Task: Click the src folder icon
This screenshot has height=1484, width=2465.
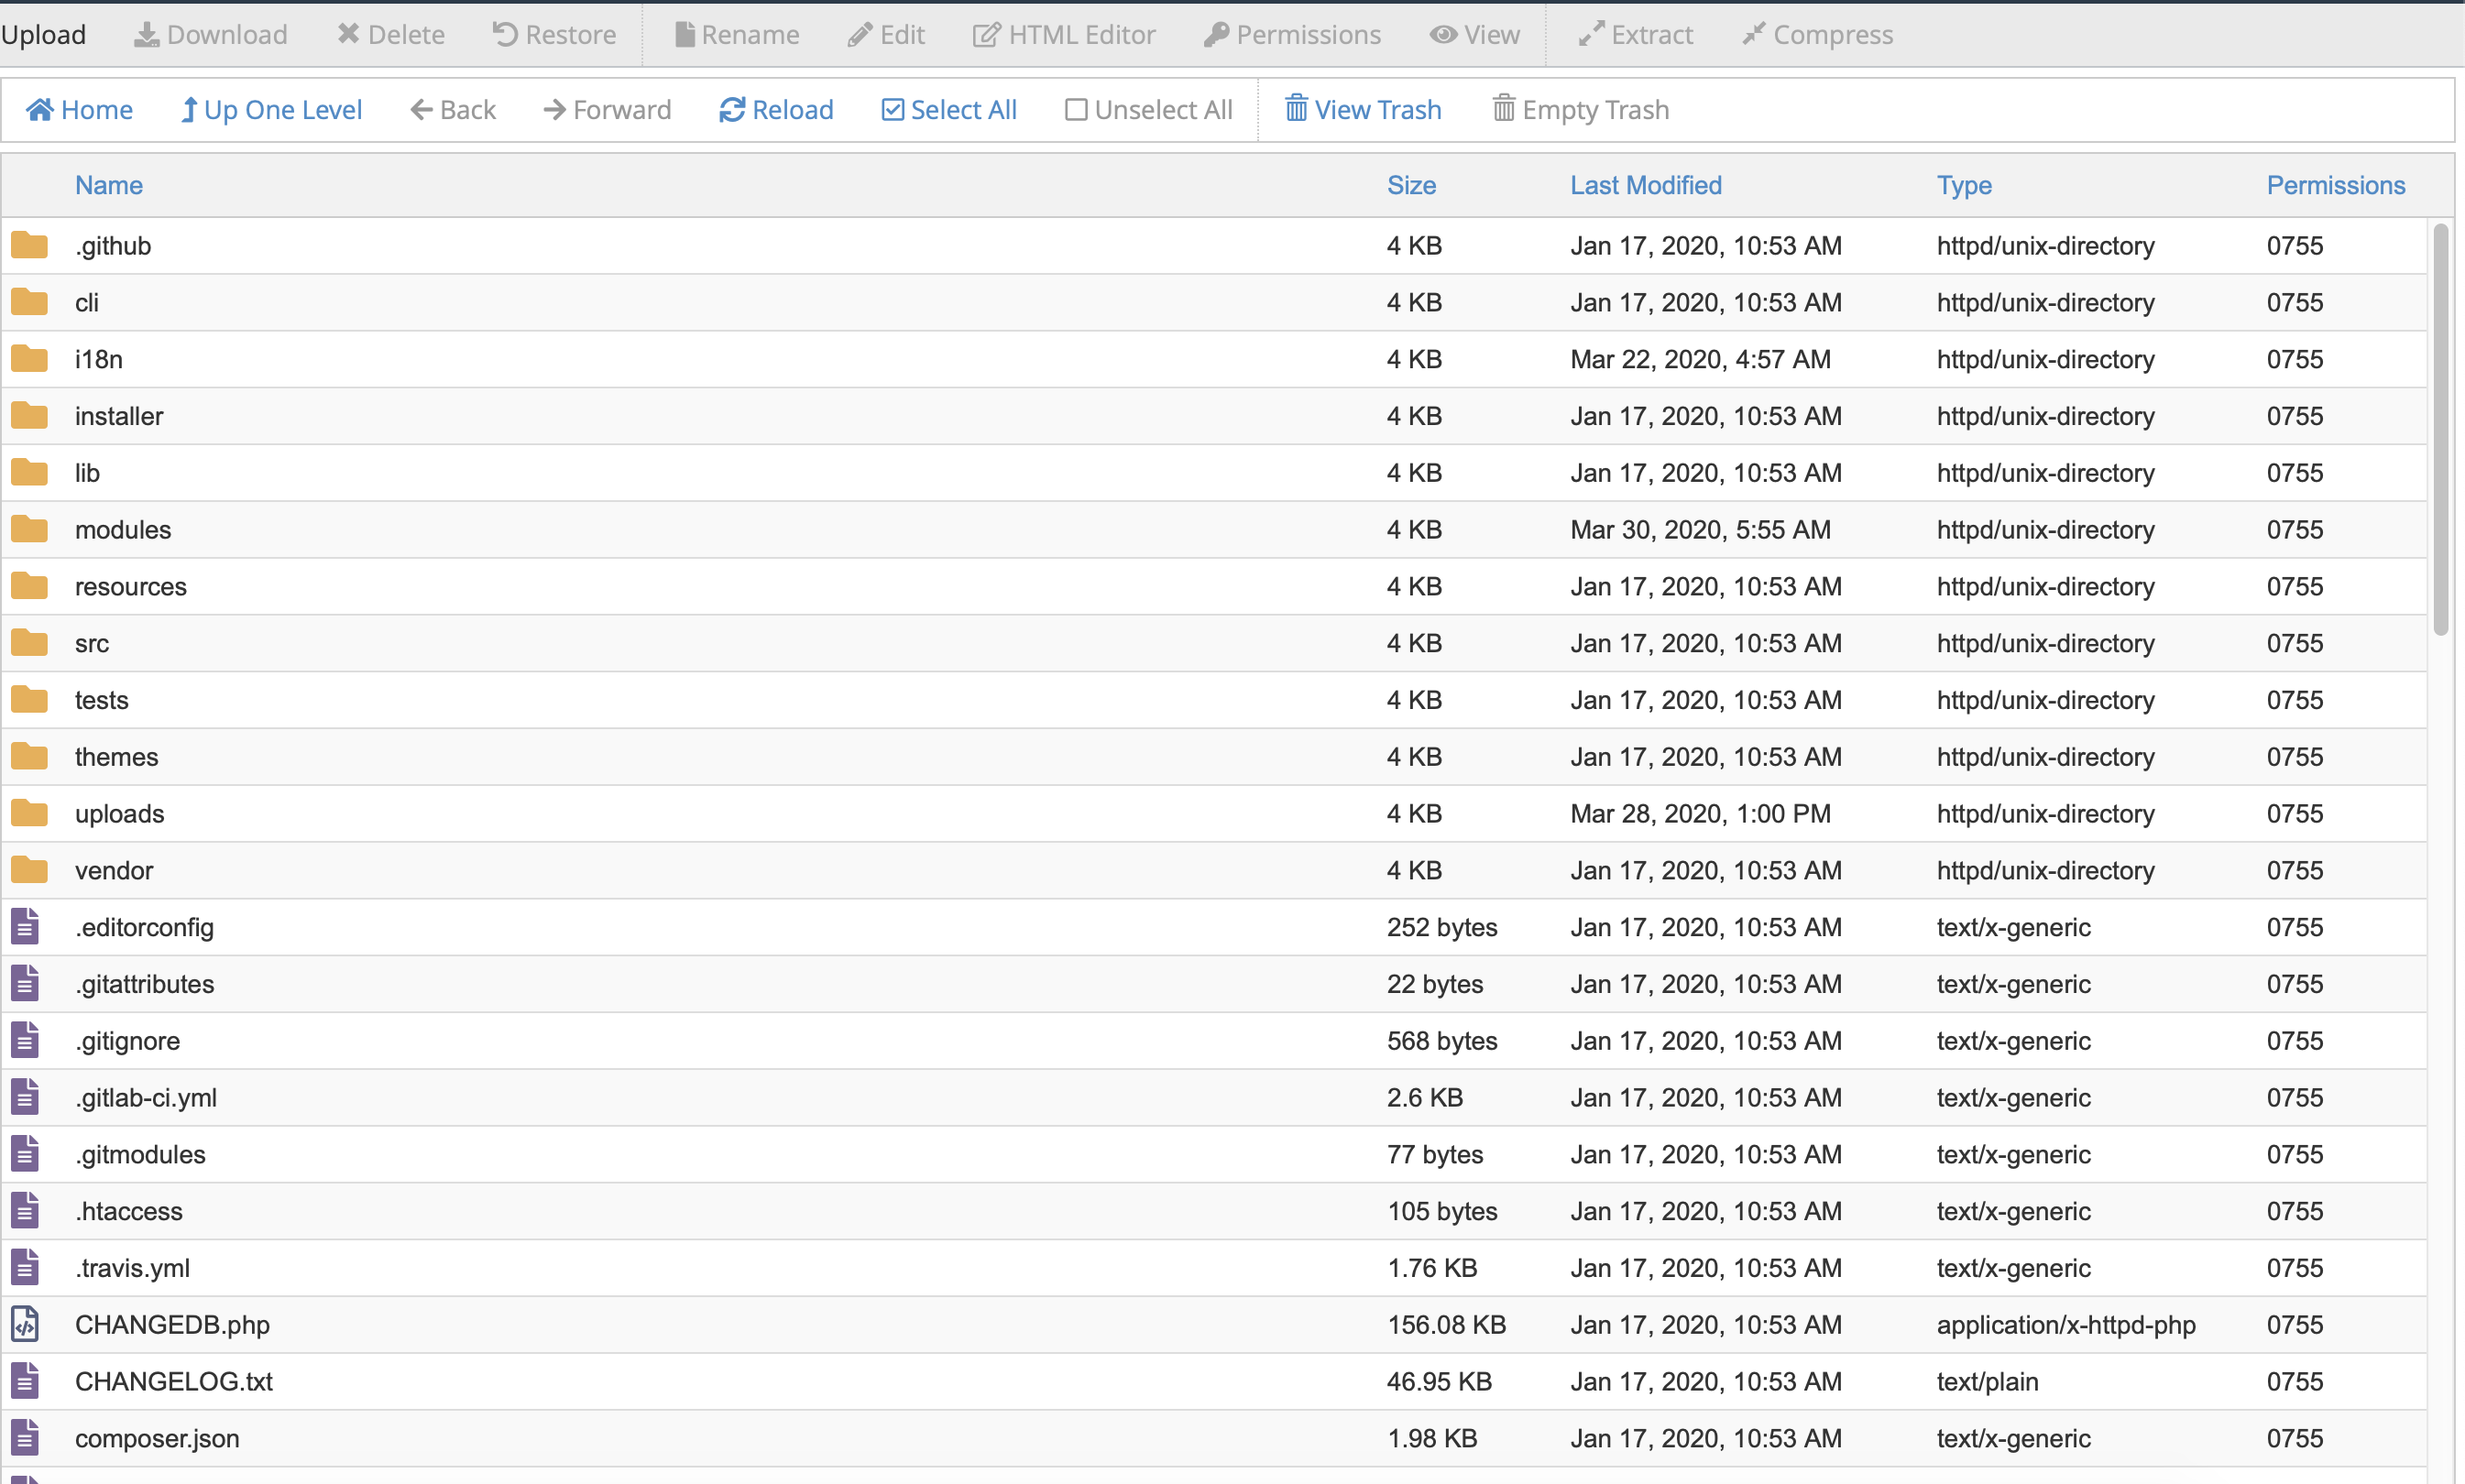Action: point(30,643)
